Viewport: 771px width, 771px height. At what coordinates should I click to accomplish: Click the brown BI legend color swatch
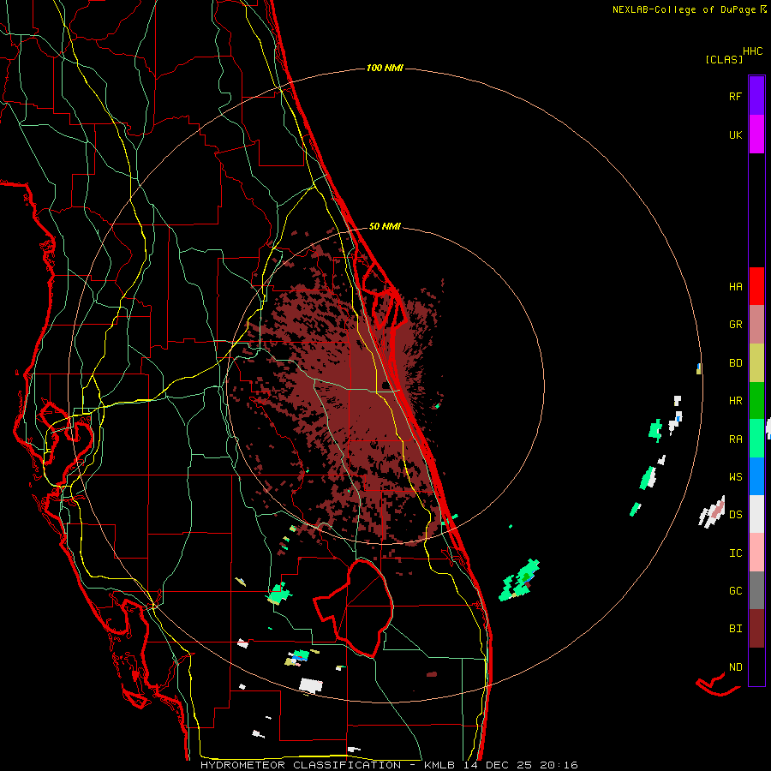756,629
